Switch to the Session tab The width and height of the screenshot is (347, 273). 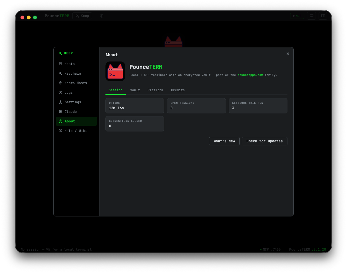pos(116,90)
